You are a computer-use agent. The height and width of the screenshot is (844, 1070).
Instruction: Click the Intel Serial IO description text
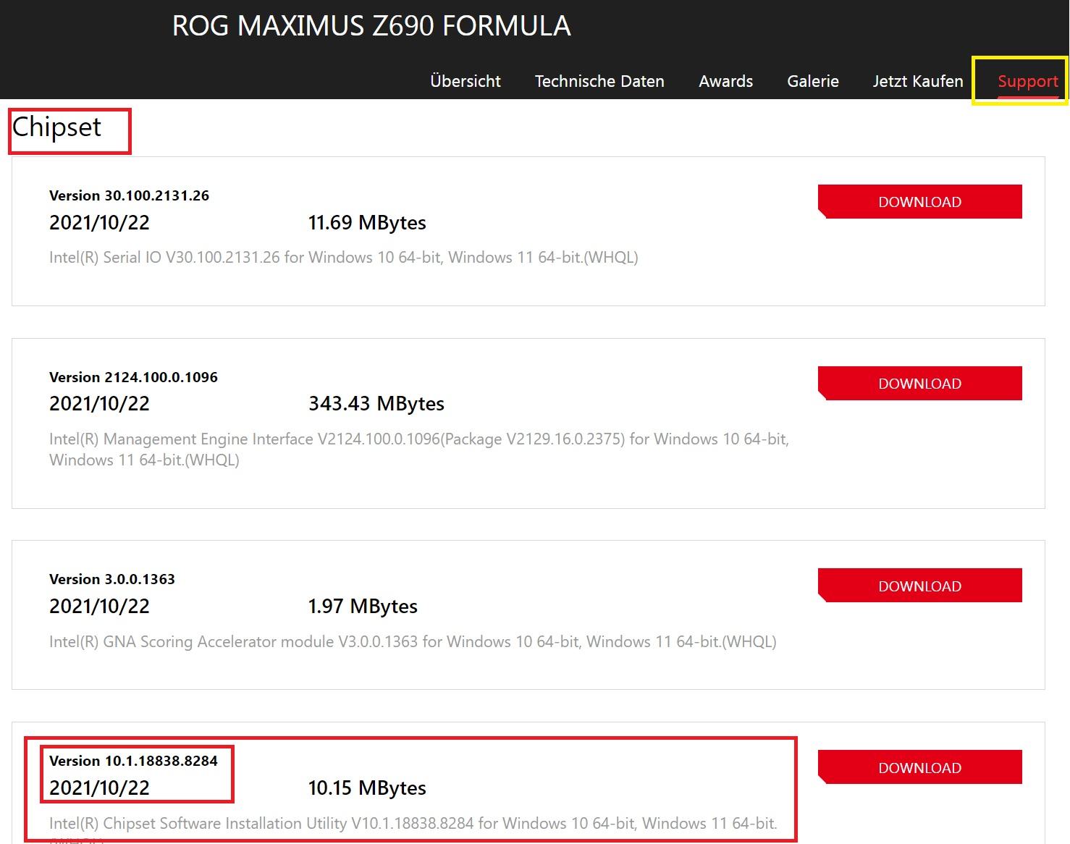pyautogui.click(x=344, y=258)
